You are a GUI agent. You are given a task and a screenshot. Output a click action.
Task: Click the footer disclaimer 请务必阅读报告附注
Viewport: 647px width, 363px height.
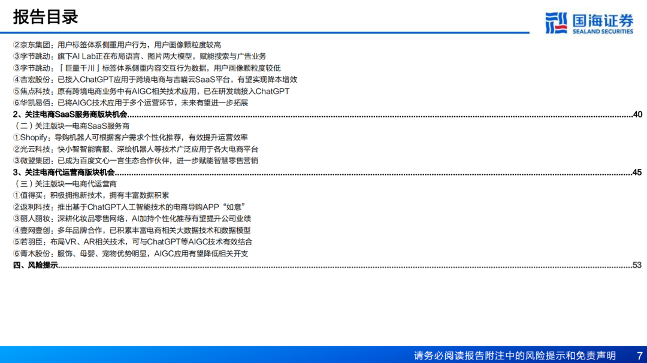pyautogui.click(x=515, y=356)
